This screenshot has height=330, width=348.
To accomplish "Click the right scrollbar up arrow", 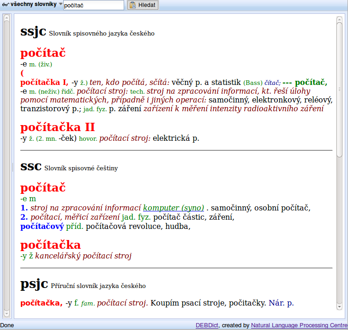I will click(339, 20).
